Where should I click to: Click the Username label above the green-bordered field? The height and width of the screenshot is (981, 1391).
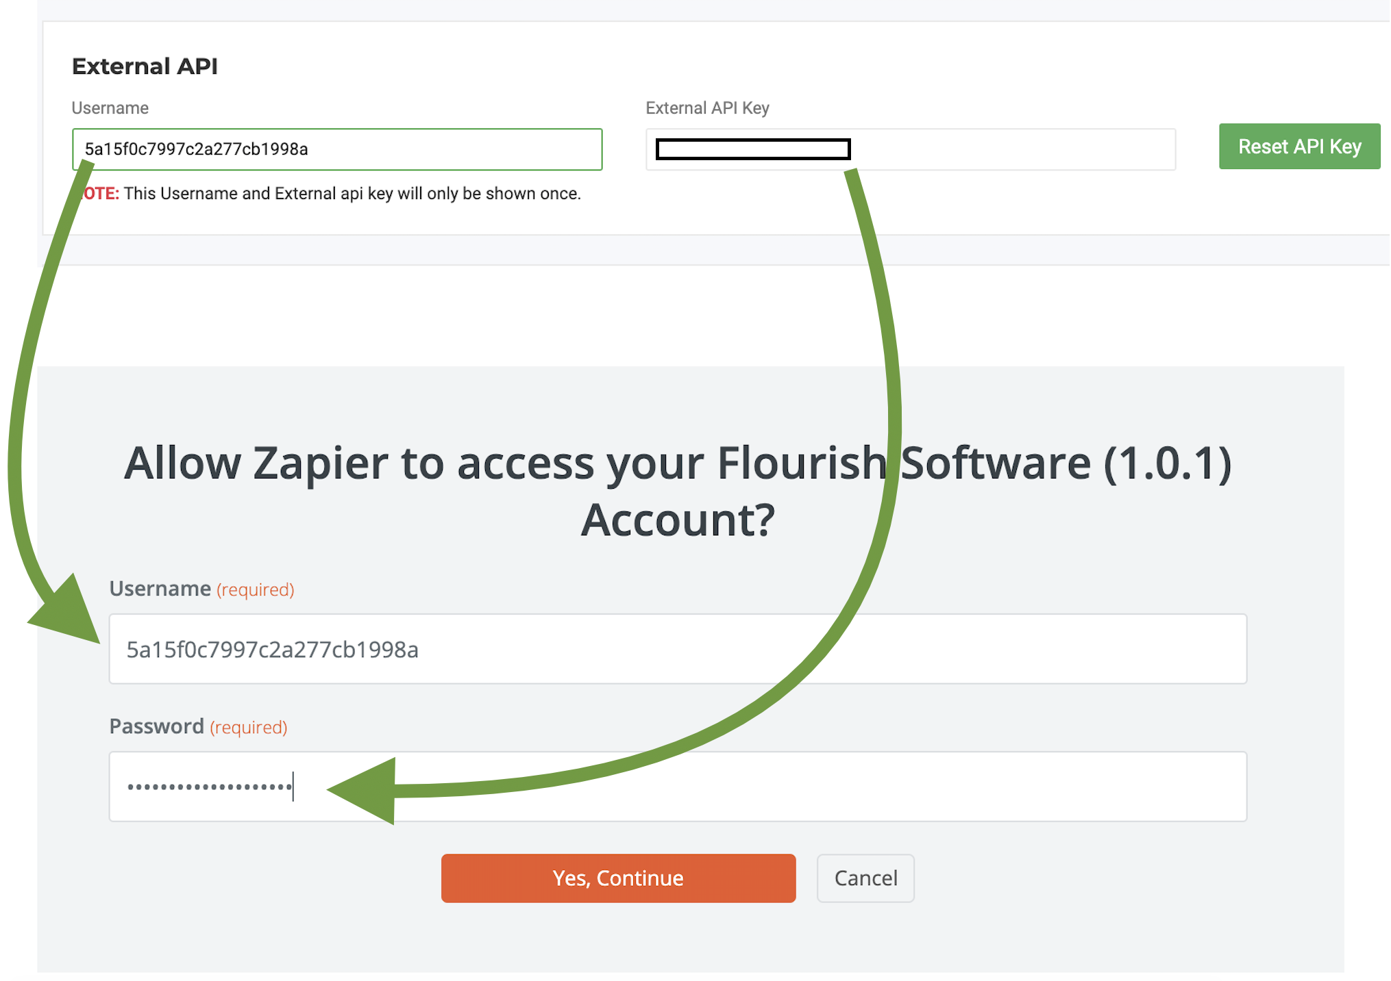click(x=110, y=108)
